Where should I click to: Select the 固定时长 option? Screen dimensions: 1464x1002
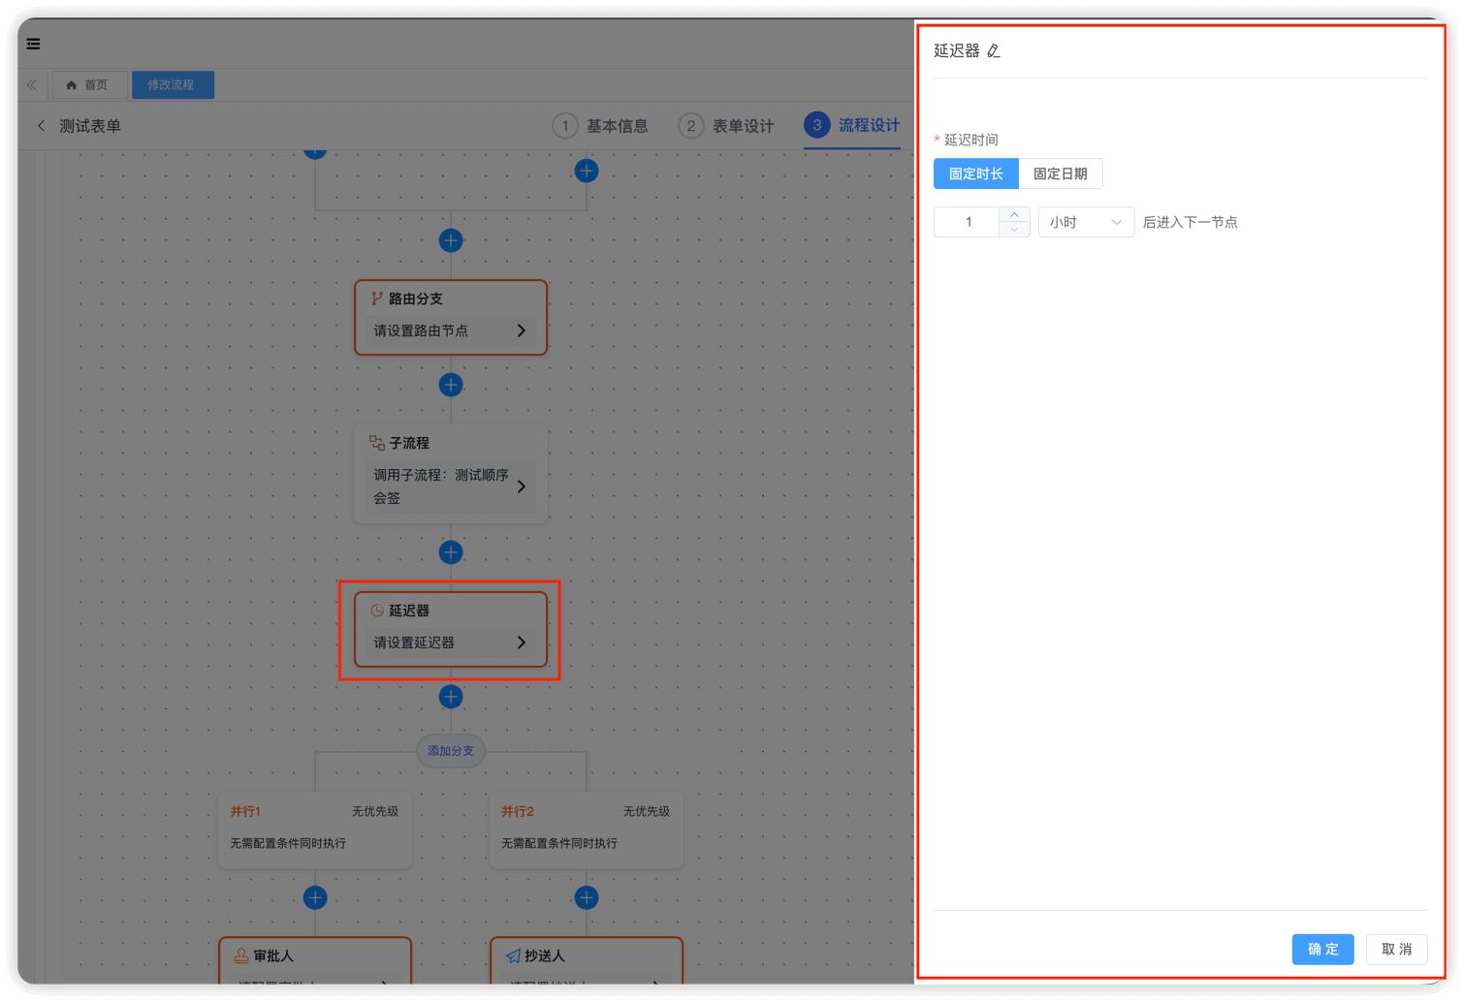pyautogui.click(x=975, y=173)
